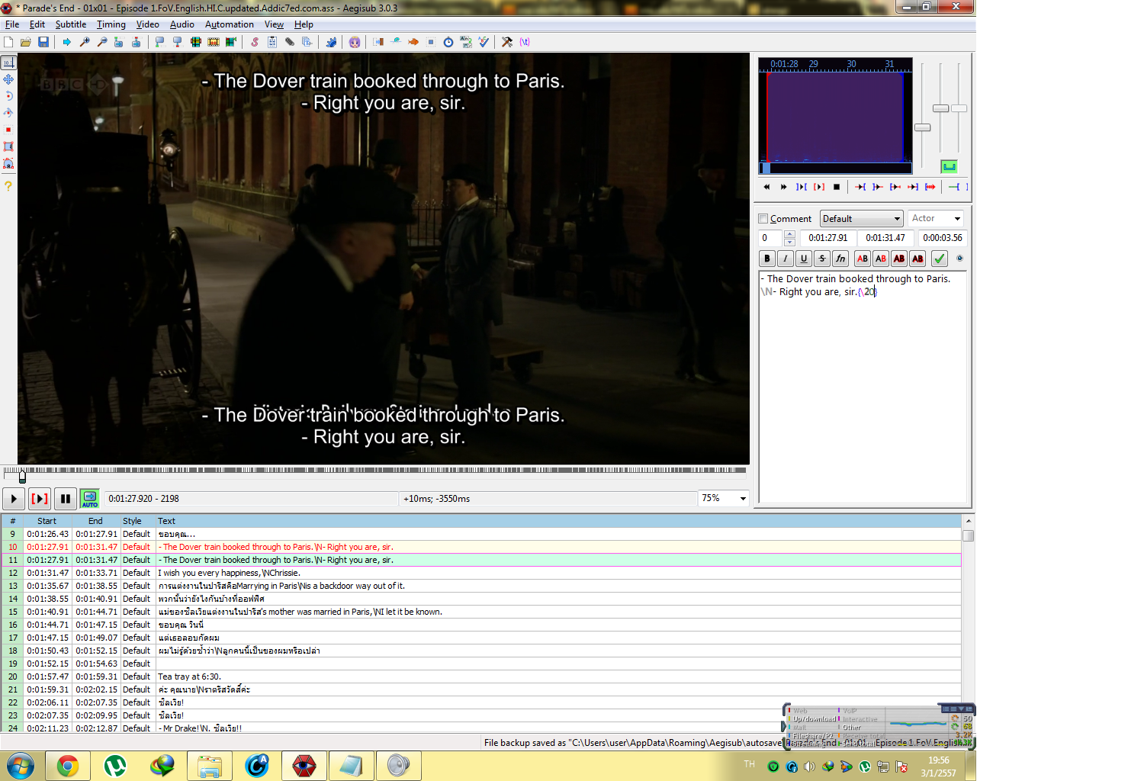Click the fn font name button
This screenshot has height=781, width=1144.
tap(840, 259)
